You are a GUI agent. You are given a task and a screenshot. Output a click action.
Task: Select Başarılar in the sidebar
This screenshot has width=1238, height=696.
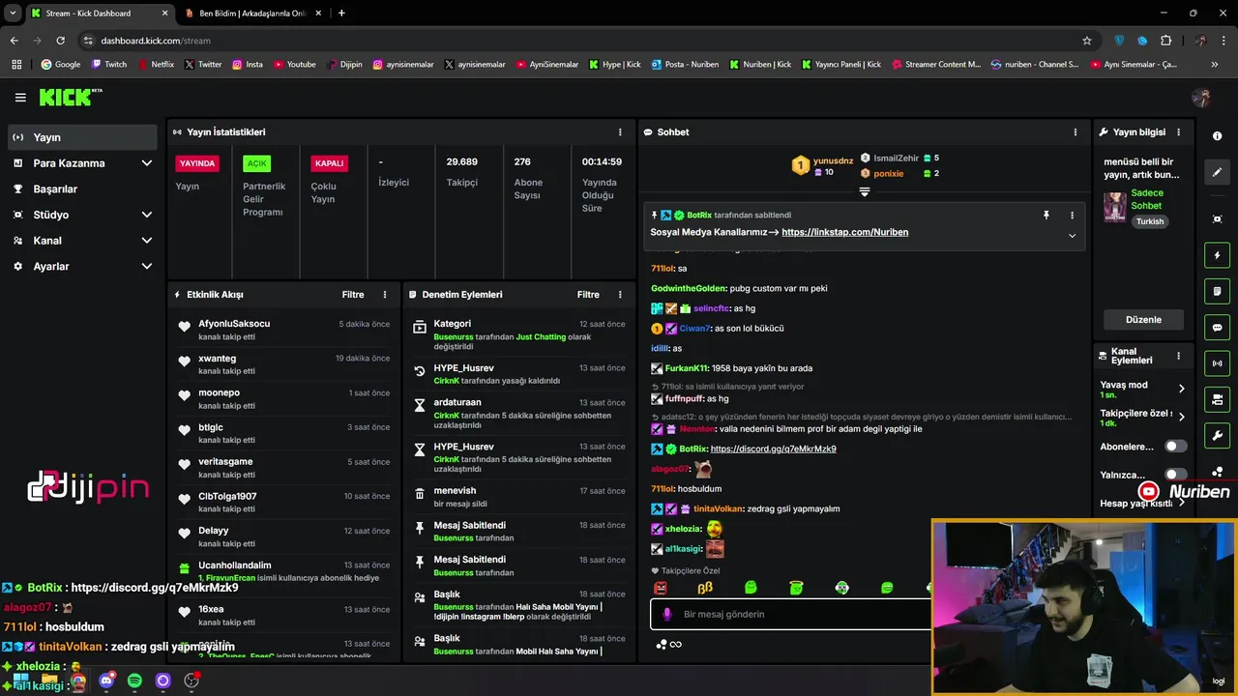[x=82, y=189]
